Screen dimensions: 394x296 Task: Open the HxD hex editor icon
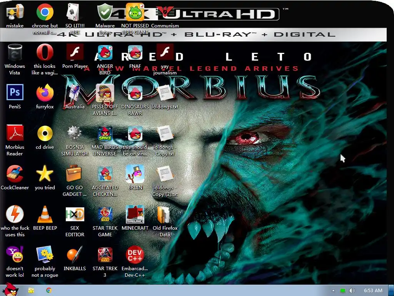[x=75, y=214]
